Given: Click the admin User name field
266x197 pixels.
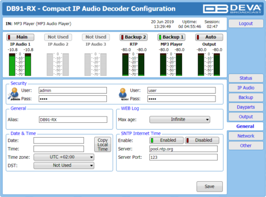Looking at the screenshot, I should 73,91.
